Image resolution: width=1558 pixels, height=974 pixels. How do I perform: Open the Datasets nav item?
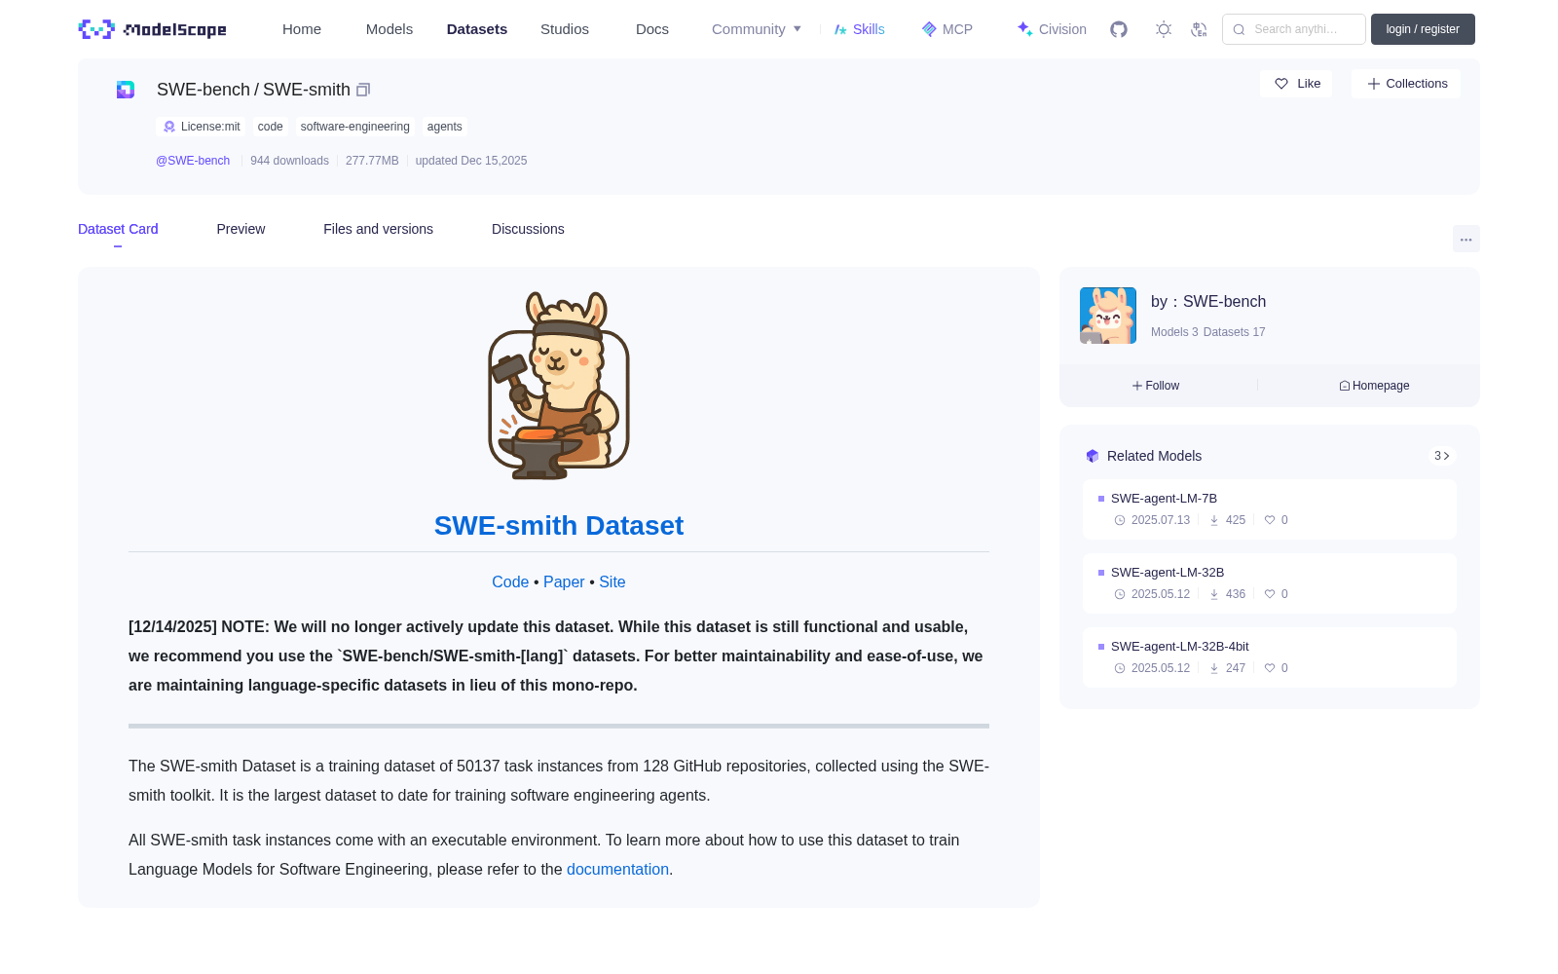tap(477, 29)
